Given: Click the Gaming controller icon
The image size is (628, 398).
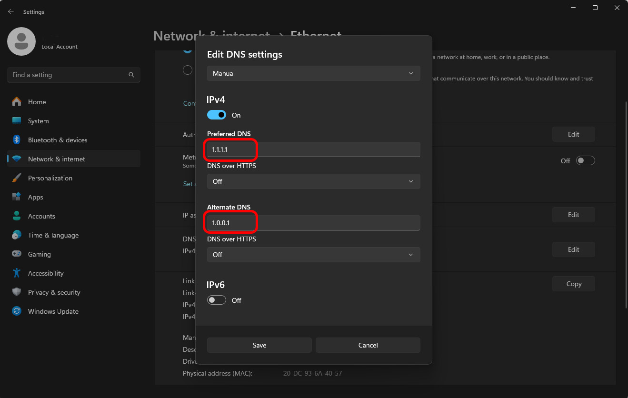Looking at the screenshot, I should tap(17, 254).
